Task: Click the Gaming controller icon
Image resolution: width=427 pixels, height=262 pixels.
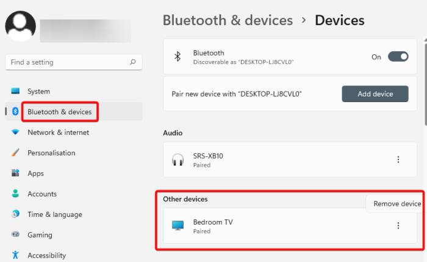Action: [16, 235]
